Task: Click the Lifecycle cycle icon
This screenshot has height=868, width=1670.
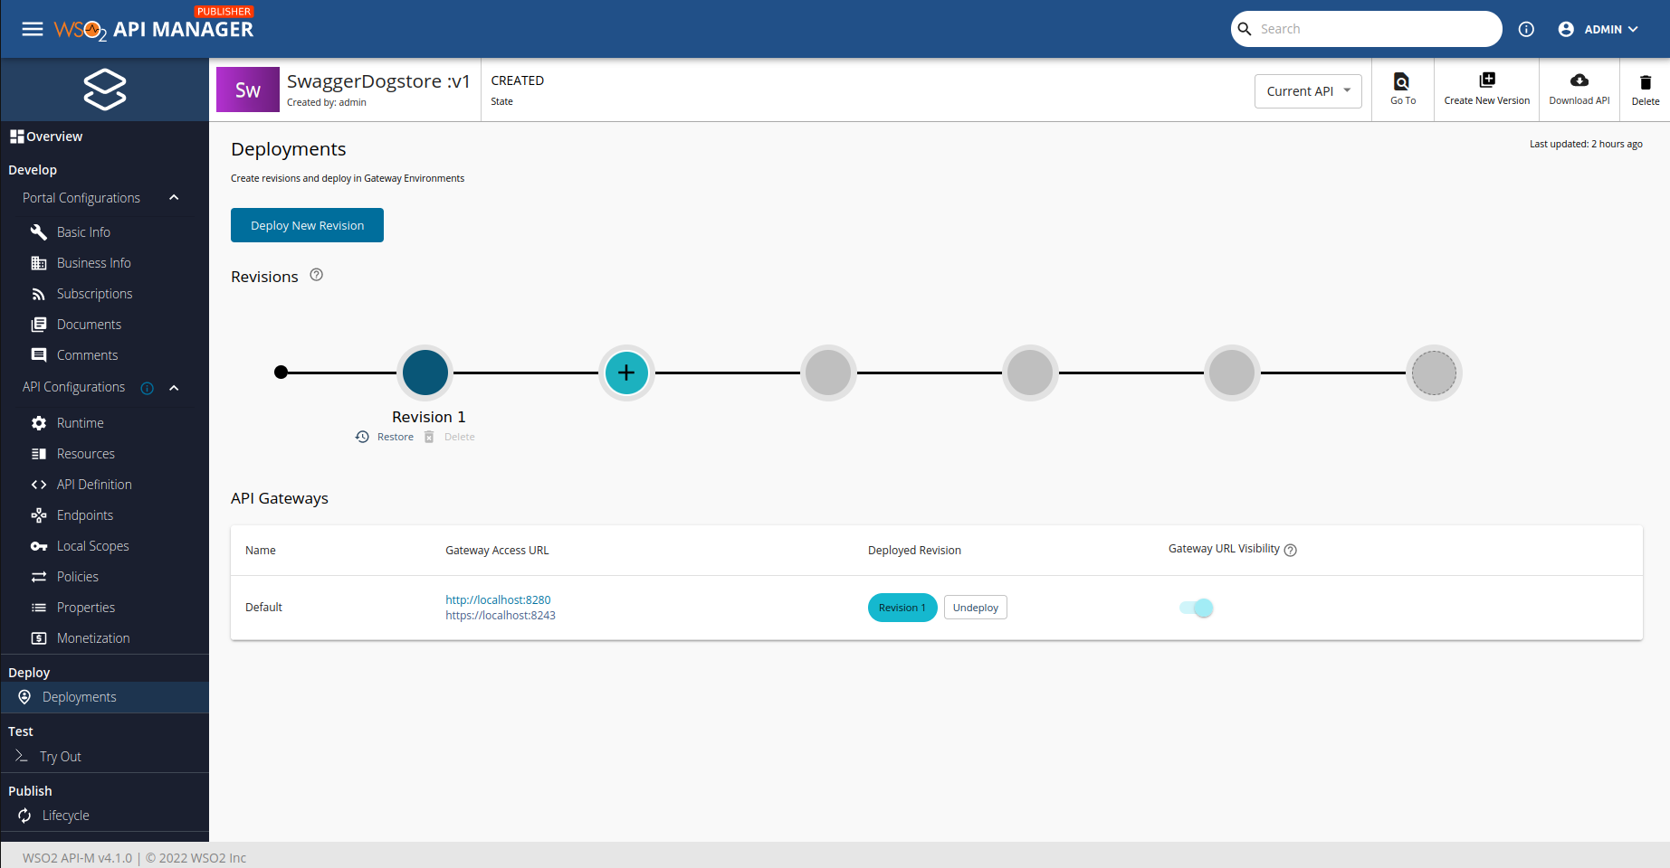Action: tap(24, 816)
